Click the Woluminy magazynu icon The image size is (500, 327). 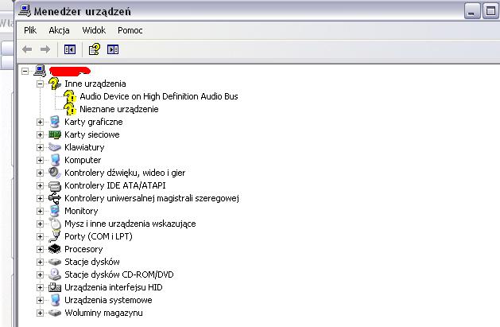point(55,313)
